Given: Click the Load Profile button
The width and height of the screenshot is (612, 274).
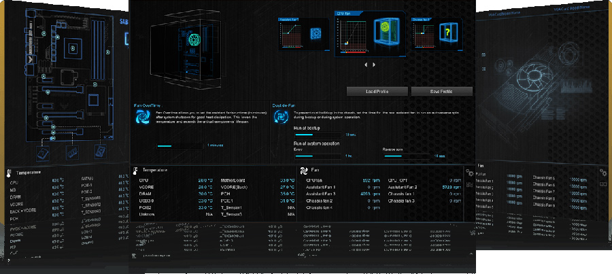Looking at the screenshot, I should click(377, 91).
